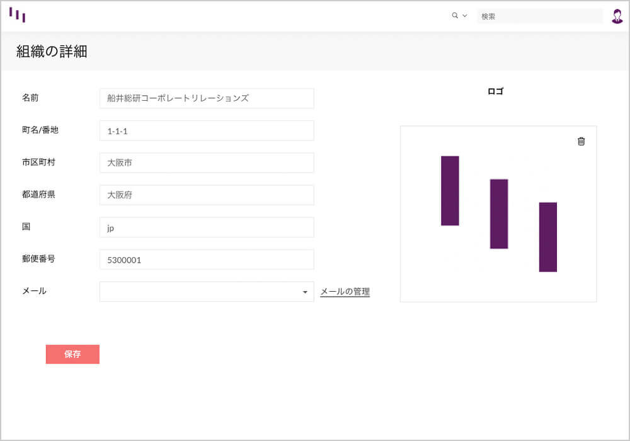Click the 組織の詳細 page heading
Image resolution: width=630 pixels, height=441 pixels.
coord(52,52)
